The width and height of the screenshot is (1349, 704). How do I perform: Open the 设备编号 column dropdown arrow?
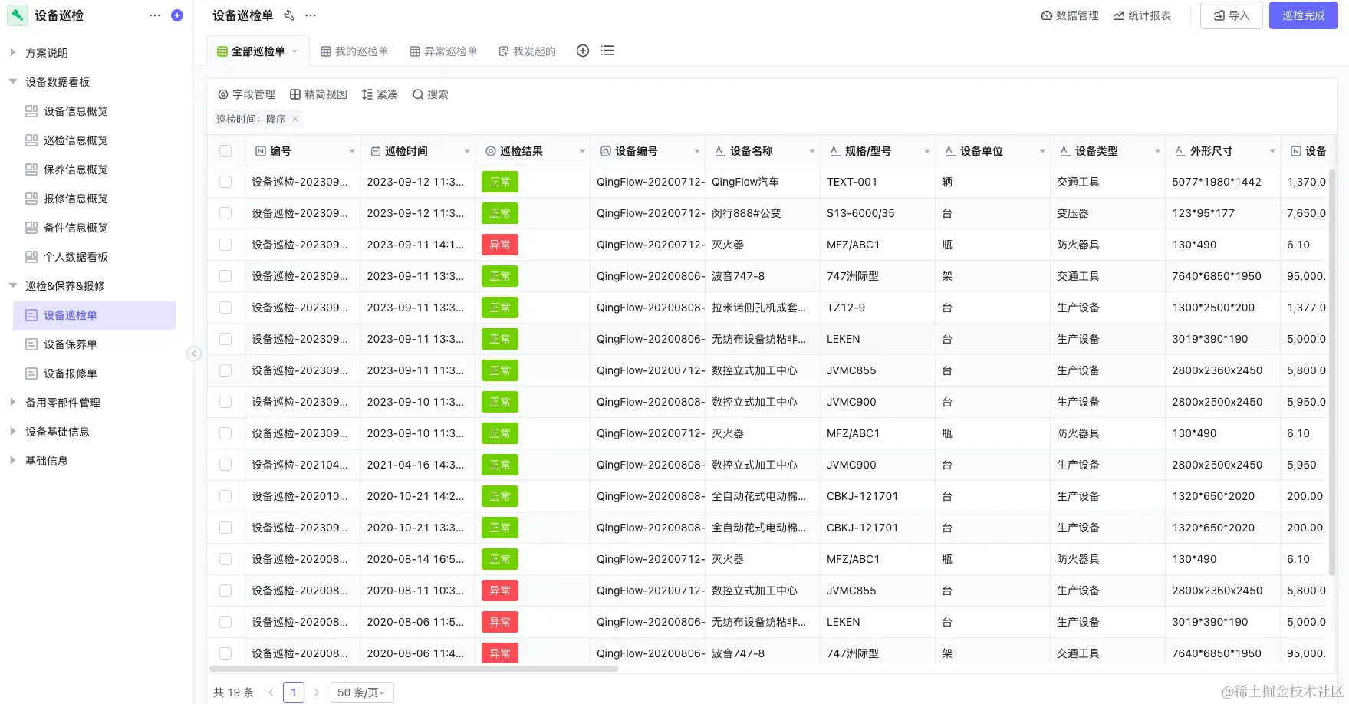(697, 151)
